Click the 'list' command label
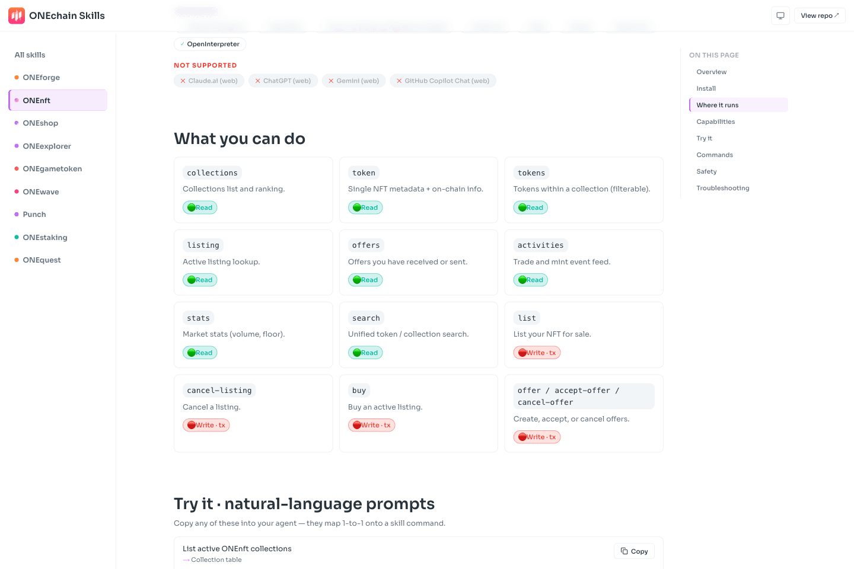Viewport: 854px width, 569px height. coord(527,318)
